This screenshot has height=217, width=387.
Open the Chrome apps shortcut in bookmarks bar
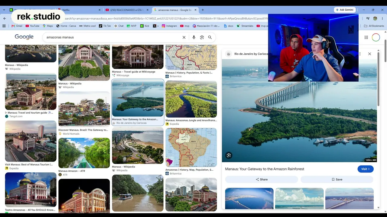(4, 26)
